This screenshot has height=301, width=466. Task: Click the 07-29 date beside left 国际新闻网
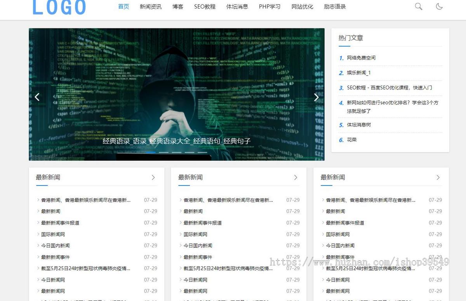click(151, 234)
